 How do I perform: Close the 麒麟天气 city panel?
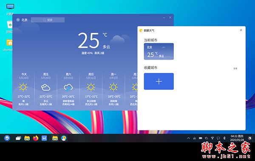click(x=241, y=30)
